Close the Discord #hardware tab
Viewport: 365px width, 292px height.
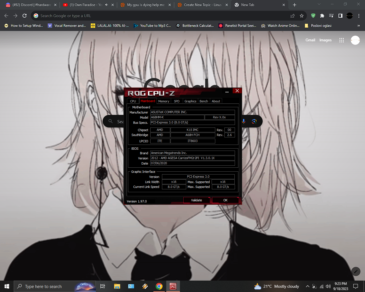[x=55, y=5]
